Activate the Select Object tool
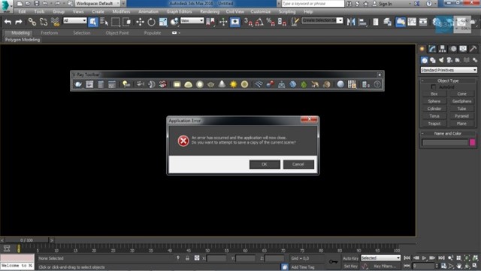 pyautogui.click(x=92, y=22)
